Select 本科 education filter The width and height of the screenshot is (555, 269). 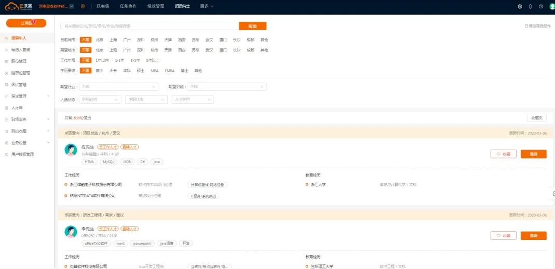click(127, 71)
